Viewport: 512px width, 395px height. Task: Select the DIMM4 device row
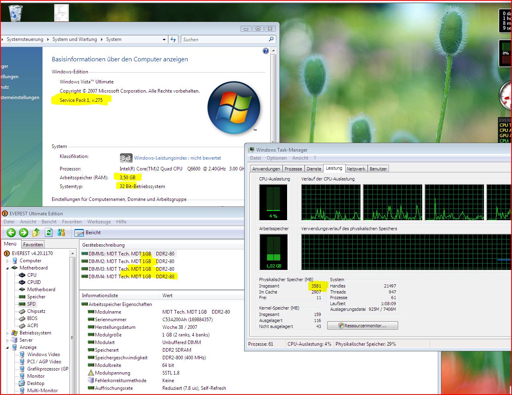(128, 277)
